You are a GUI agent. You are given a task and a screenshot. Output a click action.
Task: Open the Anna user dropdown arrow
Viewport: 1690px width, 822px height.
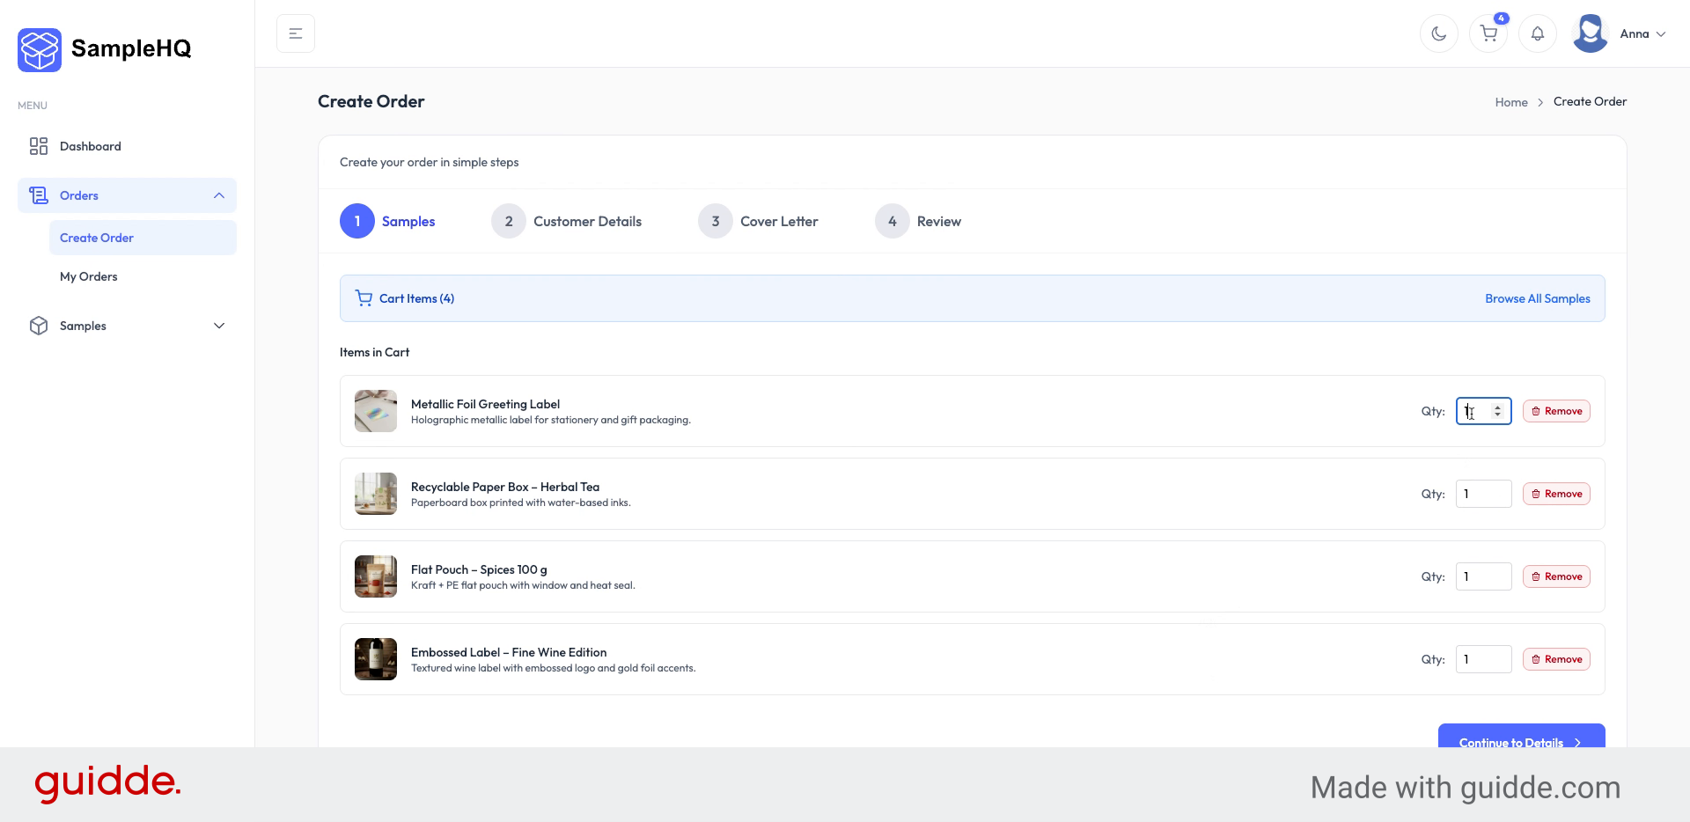1661,34
